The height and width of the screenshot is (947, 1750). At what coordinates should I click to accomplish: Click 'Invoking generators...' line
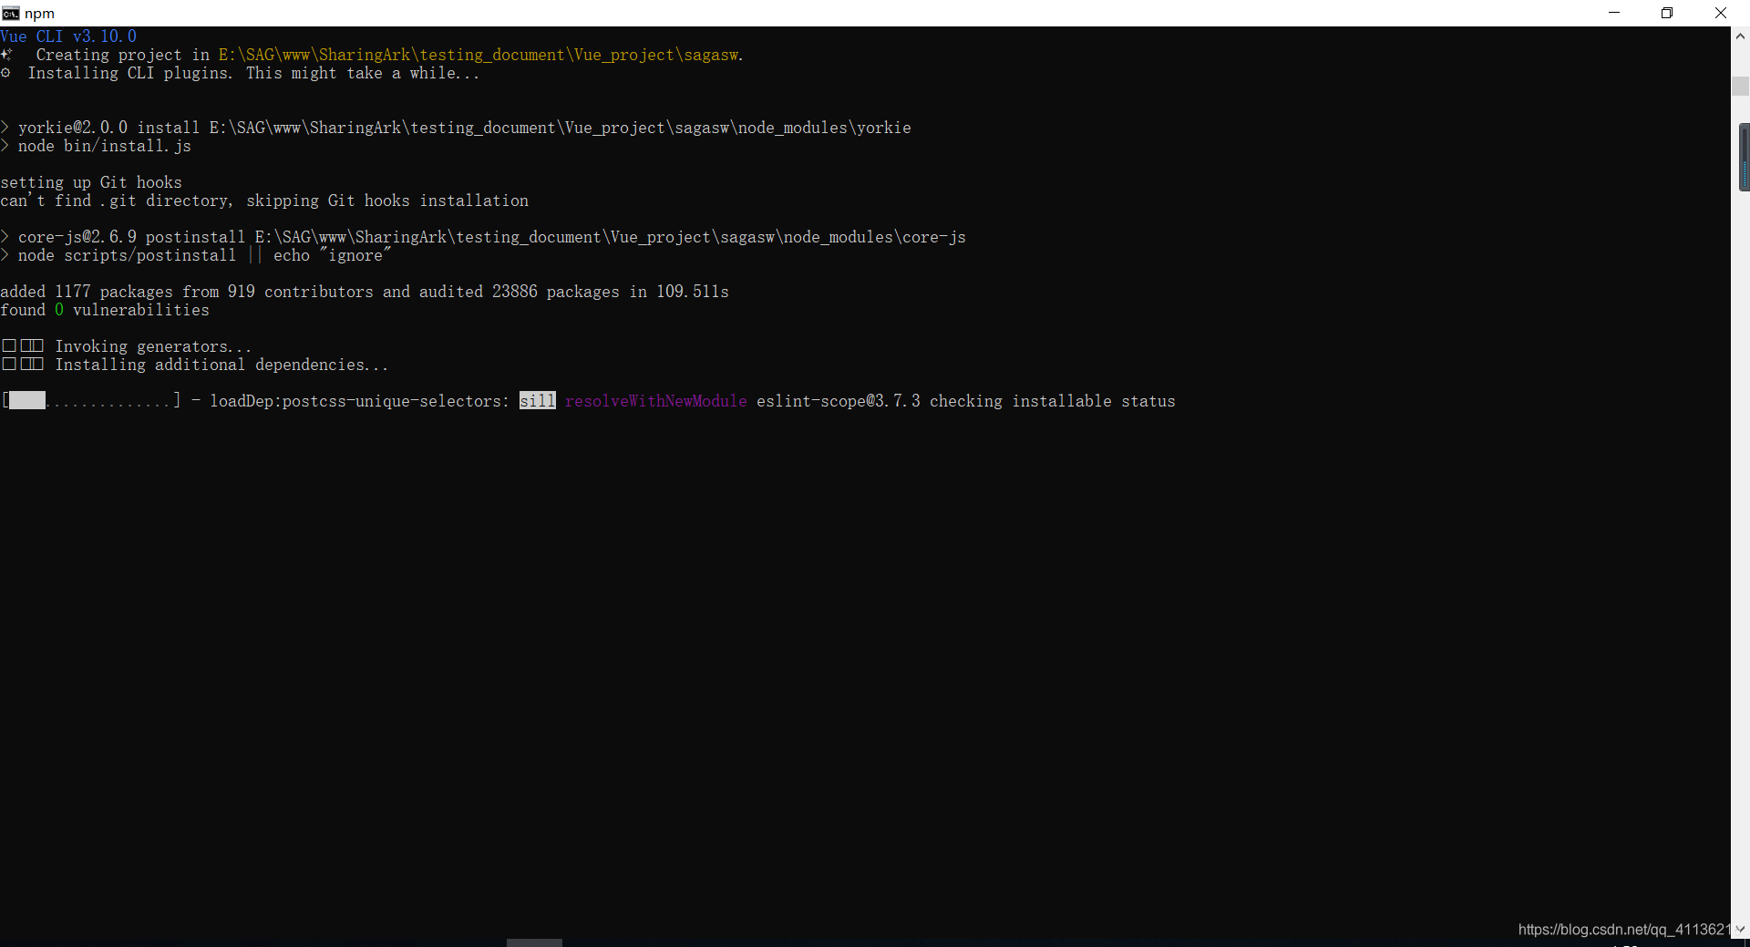126,346
